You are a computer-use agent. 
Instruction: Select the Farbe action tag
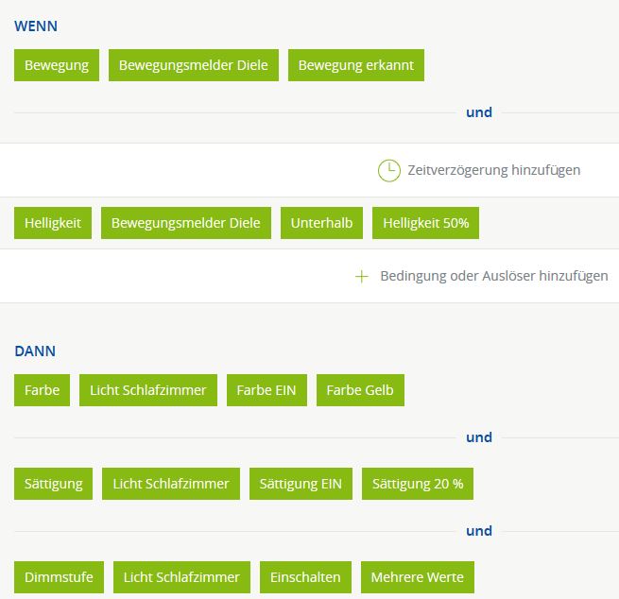click(x=43, y=390)
